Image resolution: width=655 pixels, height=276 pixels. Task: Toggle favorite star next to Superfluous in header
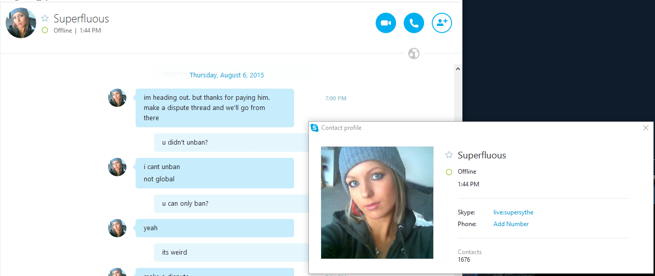click(x=45, y=18)
